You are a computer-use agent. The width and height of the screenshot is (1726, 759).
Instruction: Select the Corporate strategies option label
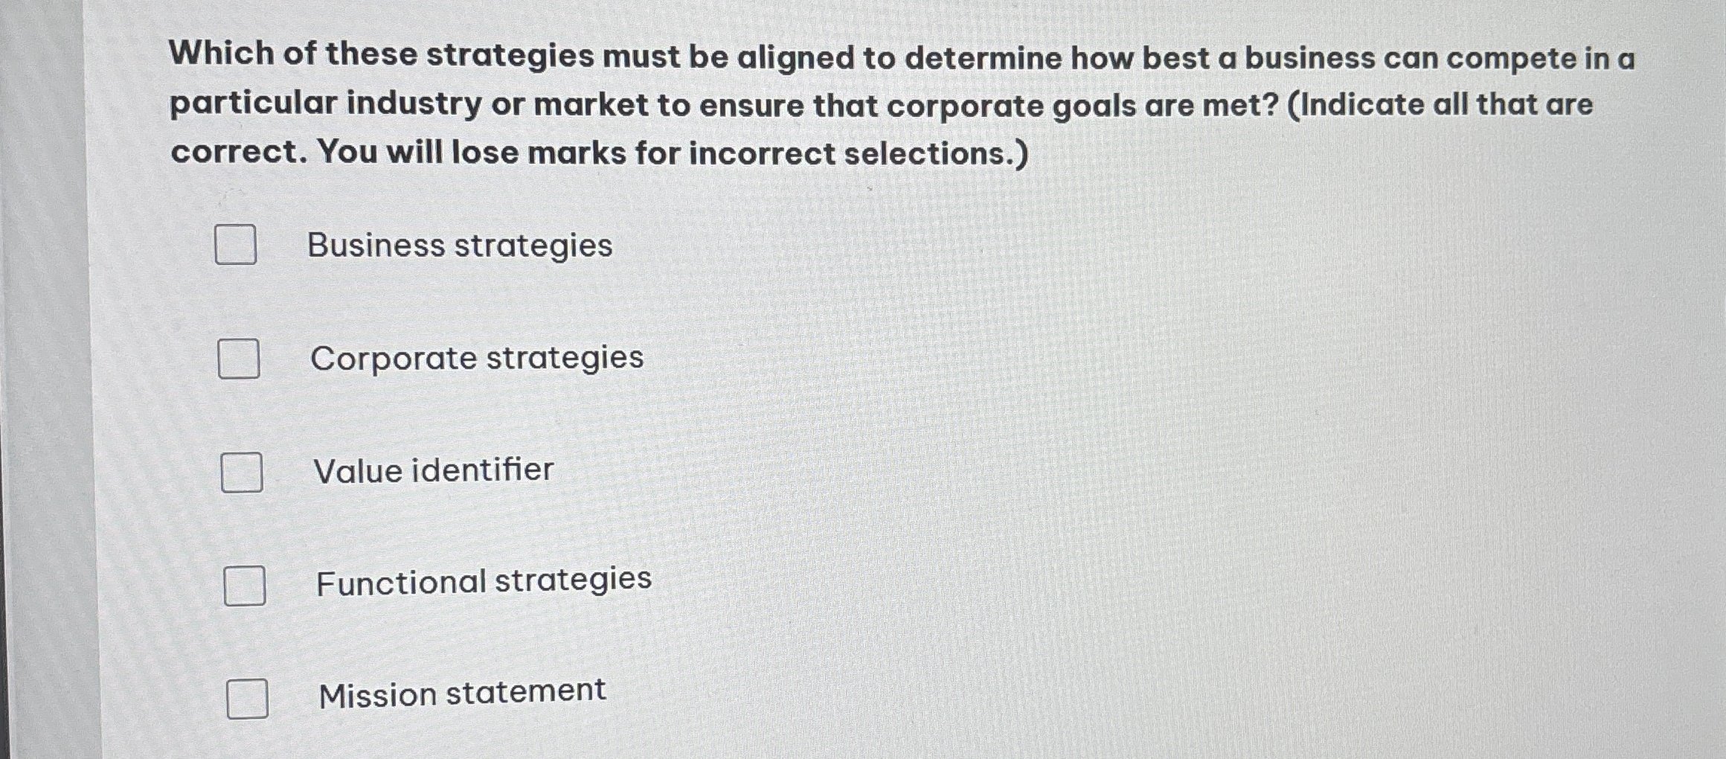point(477,357)
